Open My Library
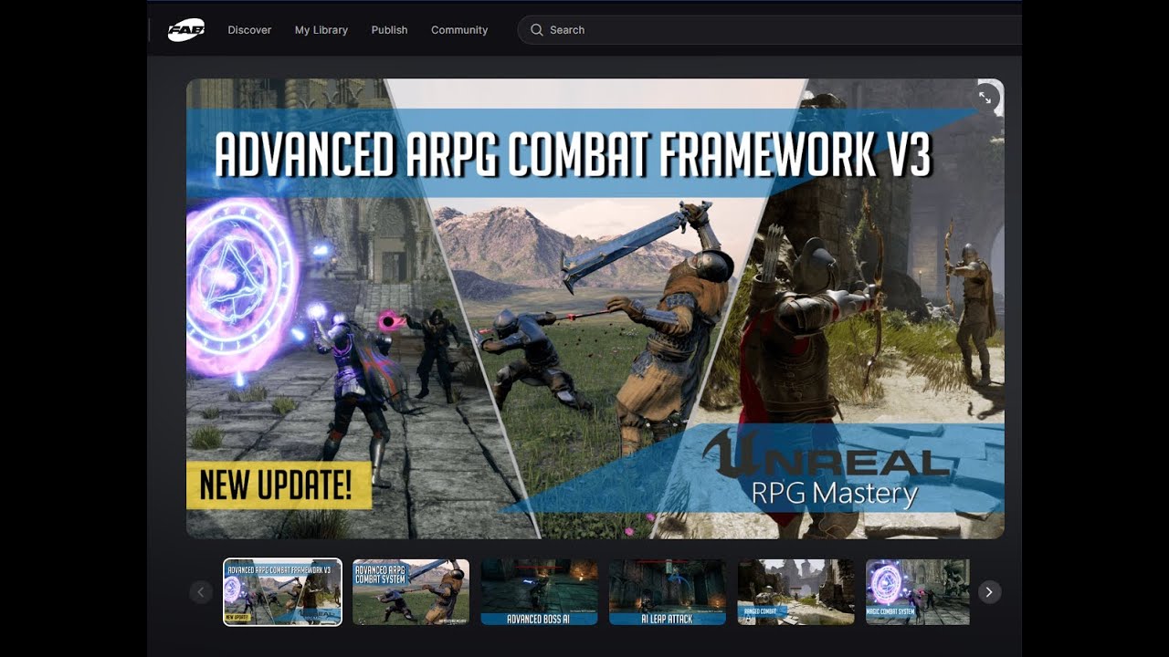 point(321,30)
